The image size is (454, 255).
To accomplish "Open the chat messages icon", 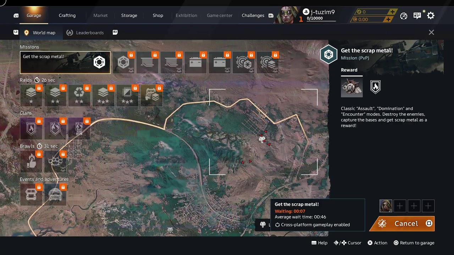I will 417,16.
